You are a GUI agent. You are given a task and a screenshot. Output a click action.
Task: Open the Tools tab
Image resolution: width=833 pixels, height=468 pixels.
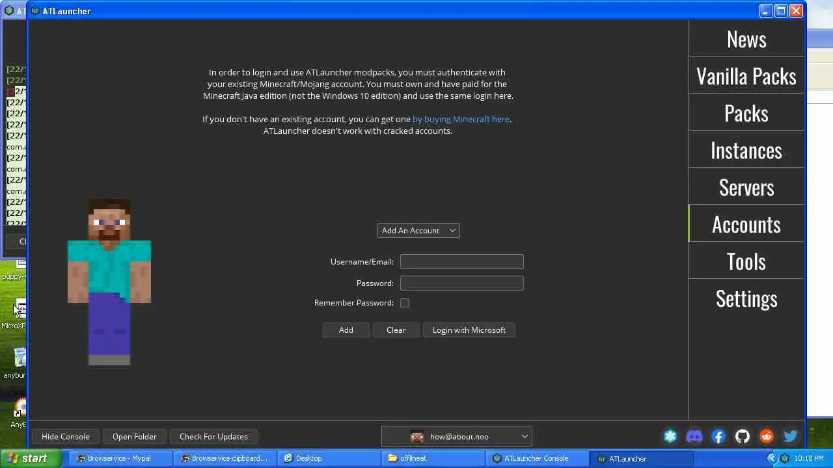tap(746, 261)
